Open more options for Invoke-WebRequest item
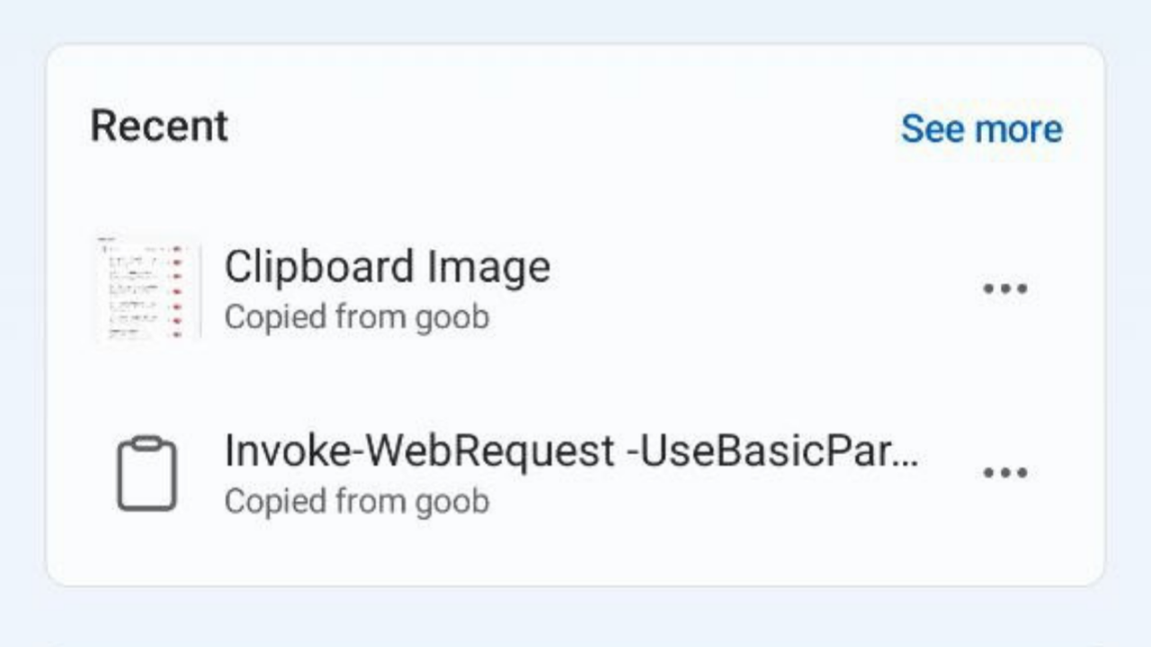1151x647 pixels. tap(1004, 473)
